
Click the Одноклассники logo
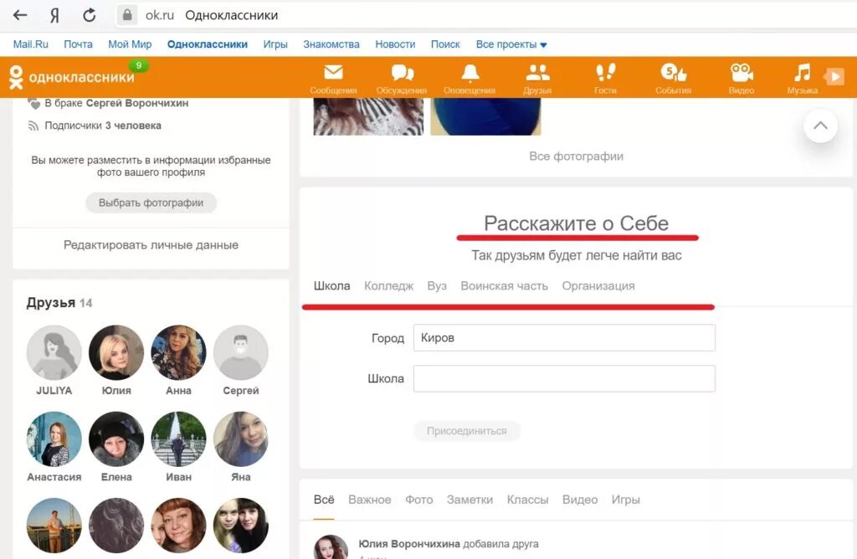pos(72,77)
